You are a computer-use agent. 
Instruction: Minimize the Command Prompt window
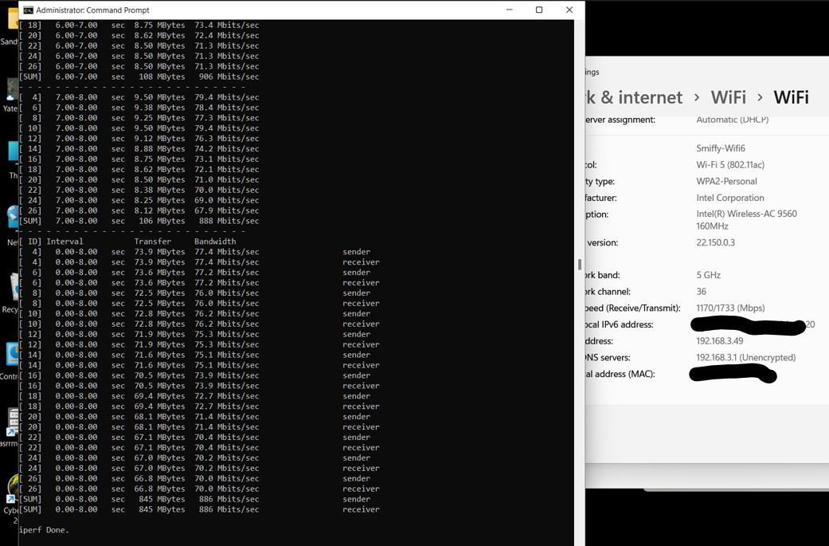[509, 10]
